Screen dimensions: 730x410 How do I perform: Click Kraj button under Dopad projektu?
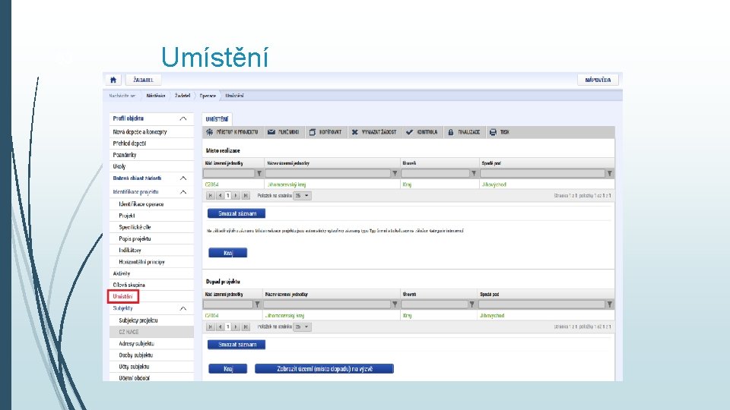(227, 369)
